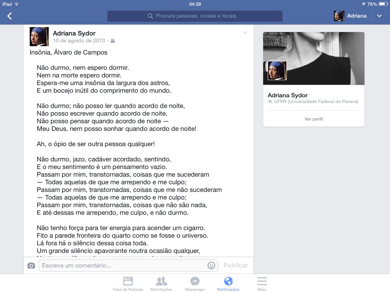This screenshot has width=390, height=293.
Task: Click the post audience friends icon
Action: pyautogui.click(x=113, y=40)
